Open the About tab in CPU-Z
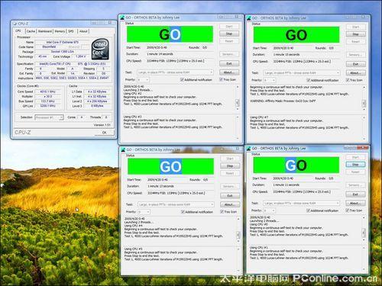This screenshot has height=286, width=382. (x=83, y=31)
